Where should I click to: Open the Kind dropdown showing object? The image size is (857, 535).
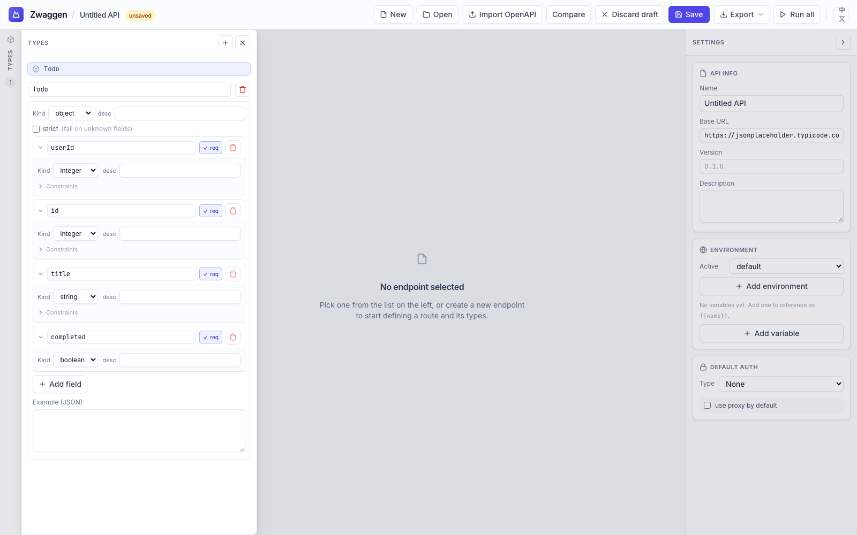coord(70,113)
